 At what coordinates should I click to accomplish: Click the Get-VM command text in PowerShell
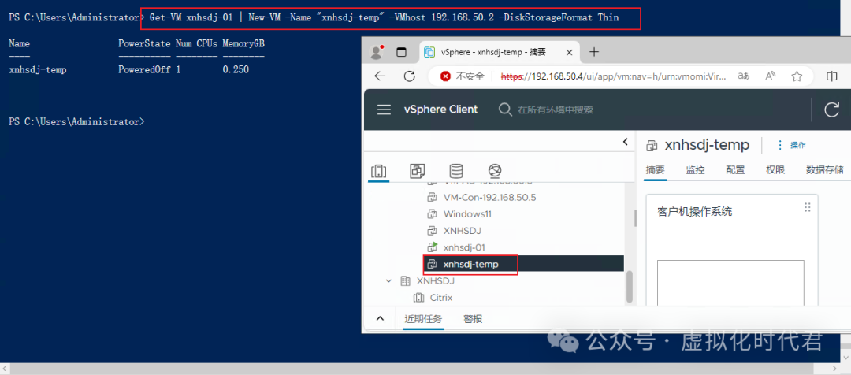[x=385, y=17]
